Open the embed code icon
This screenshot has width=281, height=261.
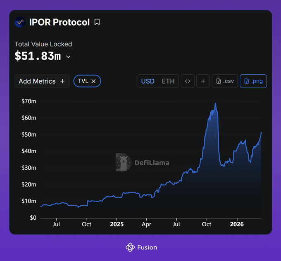188,81
